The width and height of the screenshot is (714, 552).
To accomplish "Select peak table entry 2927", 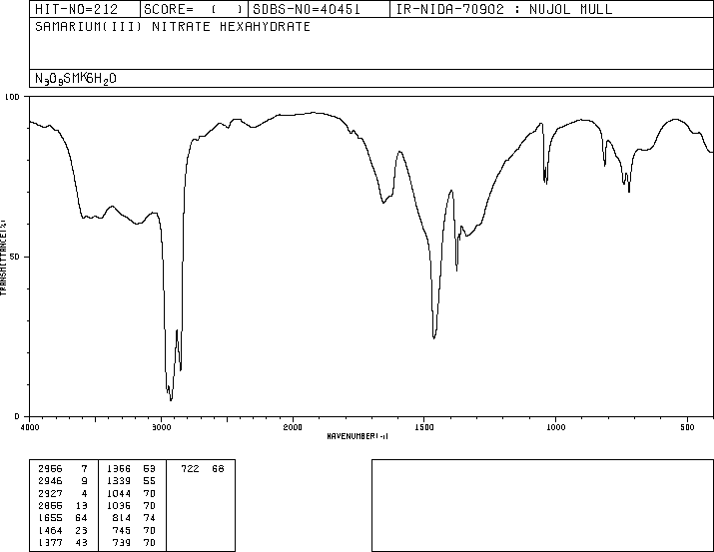I will coord(63,493).
